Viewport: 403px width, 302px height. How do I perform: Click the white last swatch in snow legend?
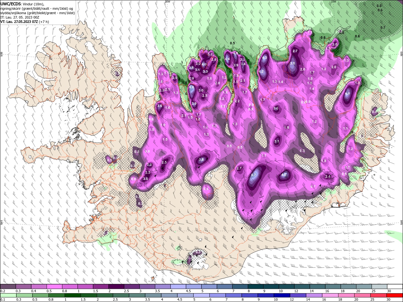(x=394, y=287)
